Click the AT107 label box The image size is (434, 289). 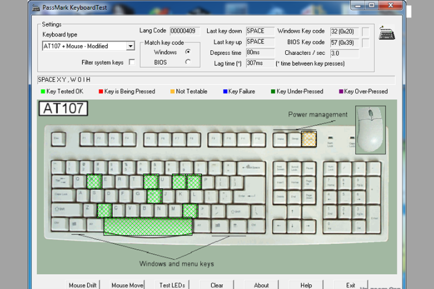point(63,109)
